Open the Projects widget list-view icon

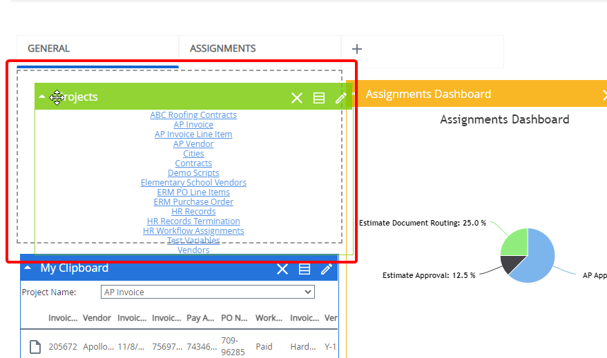(x=319, y=98)
